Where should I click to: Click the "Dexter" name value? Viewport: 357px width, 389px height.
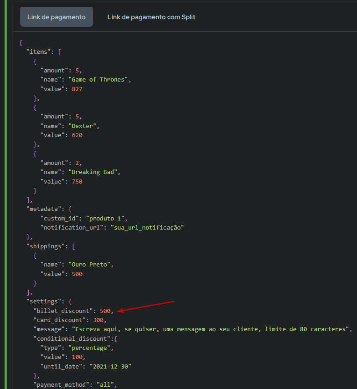(82, 126)
